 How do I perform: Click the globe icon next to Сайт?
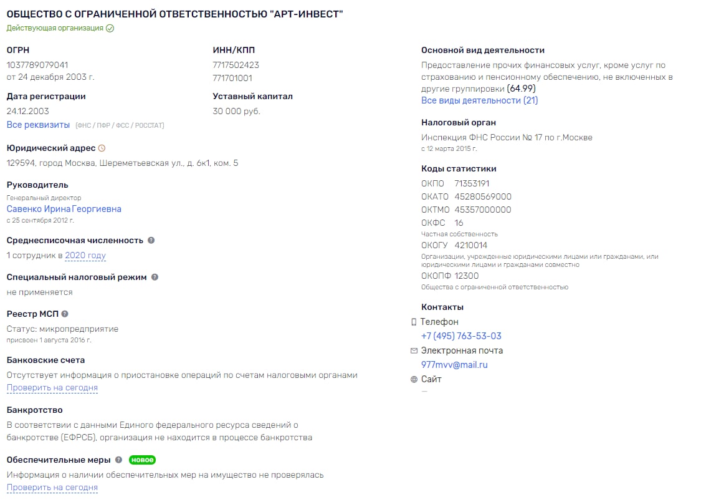414,379
